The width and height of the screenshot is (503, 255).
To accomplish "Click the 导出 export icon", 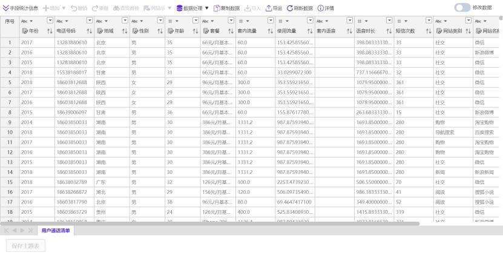I will tap(269, 8).
